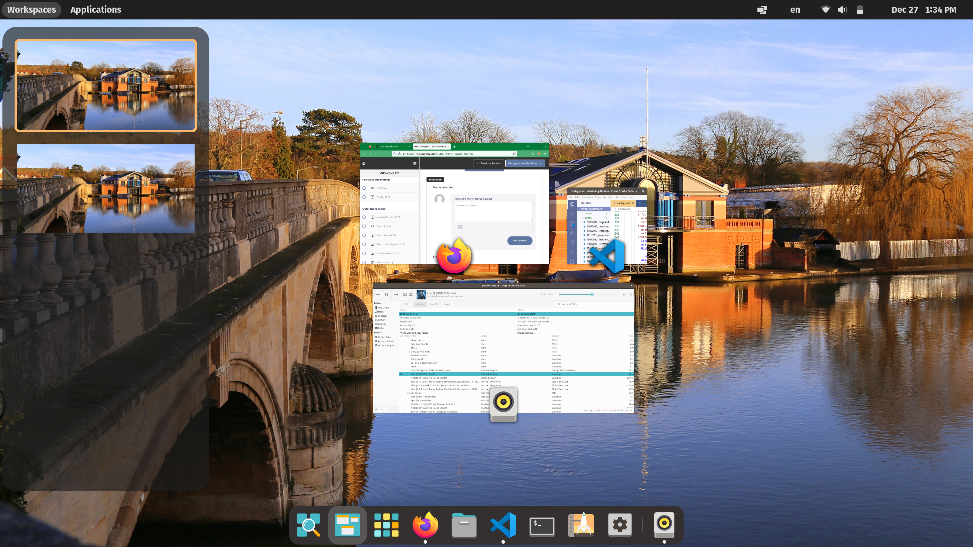Click the home icon on JuliaAcademy page
The height and width of the screenshot is (547, 973).
364,163
